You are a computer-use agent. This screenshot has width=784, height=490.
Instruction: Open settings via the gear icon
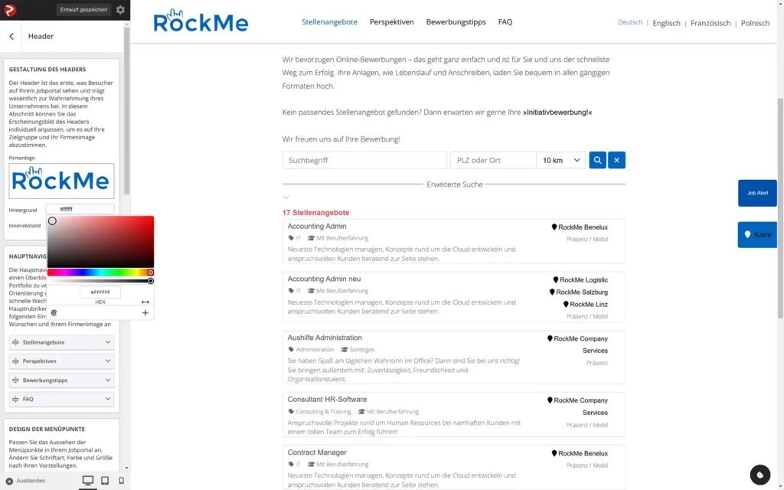(119, 11)
